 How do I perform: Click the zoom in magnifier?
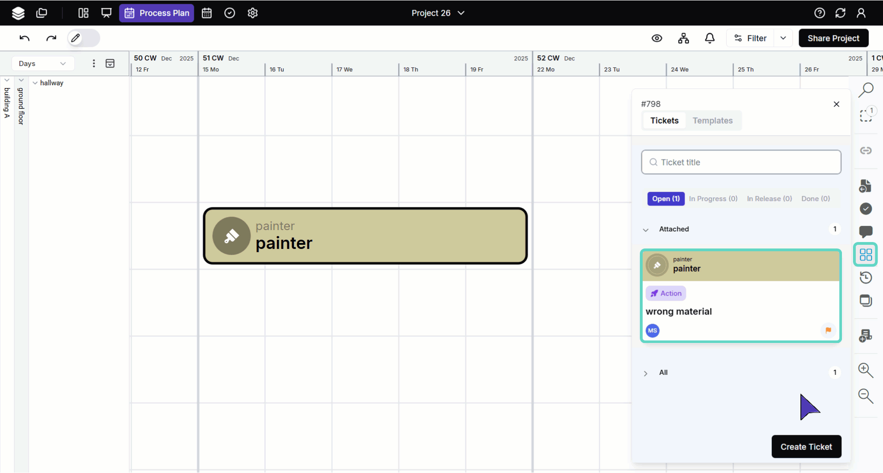coord(865,370)
